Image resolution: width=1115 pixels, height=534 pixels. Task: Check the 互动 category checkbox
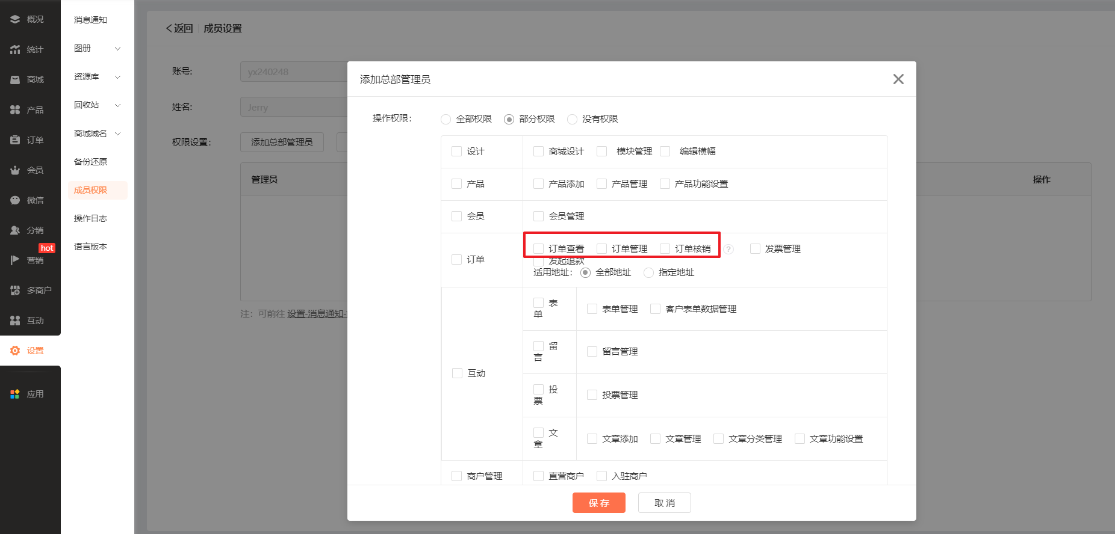point(457,373)
